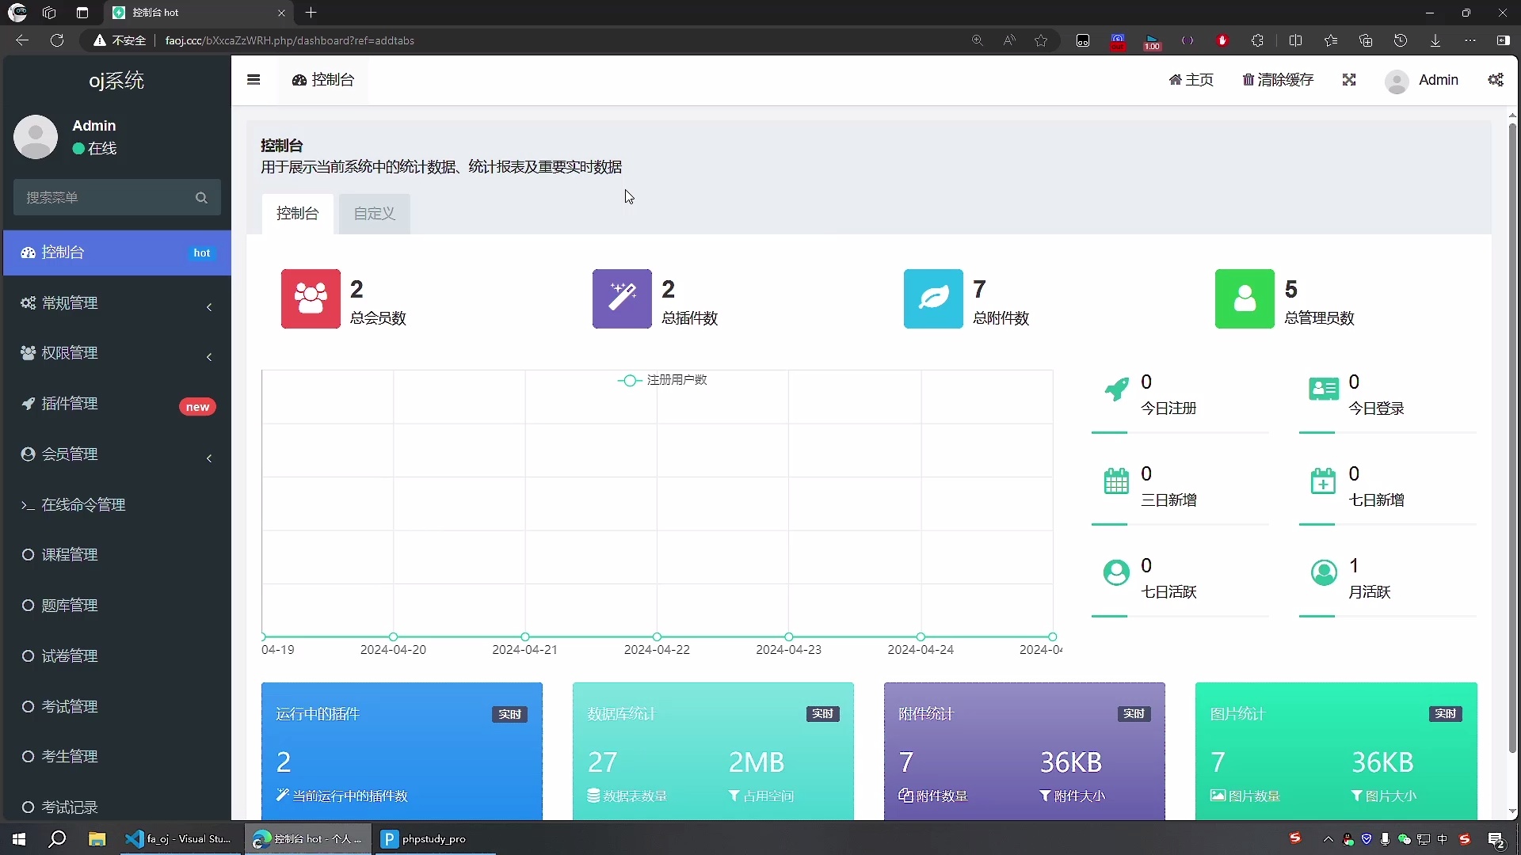Click the purple magic wand plugins icon
The width and height of the screenshot is (1521, 855).
[622, 298]
